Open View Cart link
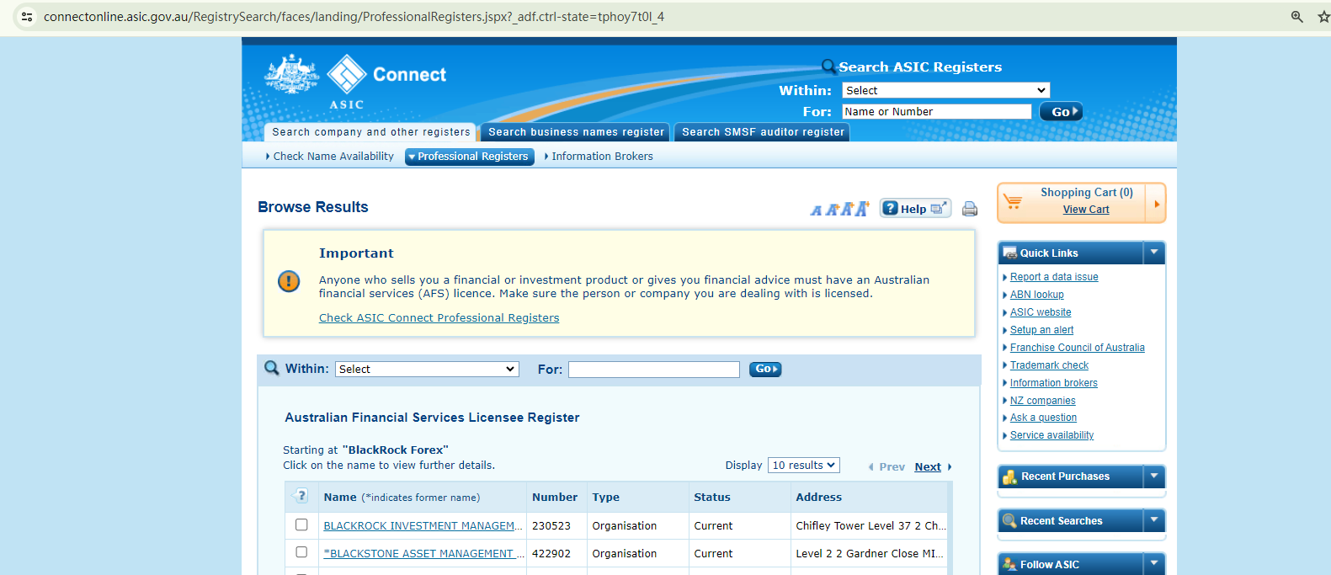Viewport: 1331px width, 575px height. (x=1086, y=210)
